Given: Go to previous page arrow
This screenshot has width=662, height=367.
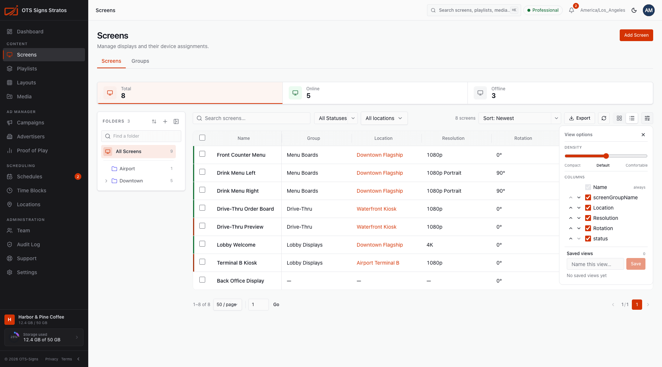Looking at the screenshot, I should click(x=613, y=305).
